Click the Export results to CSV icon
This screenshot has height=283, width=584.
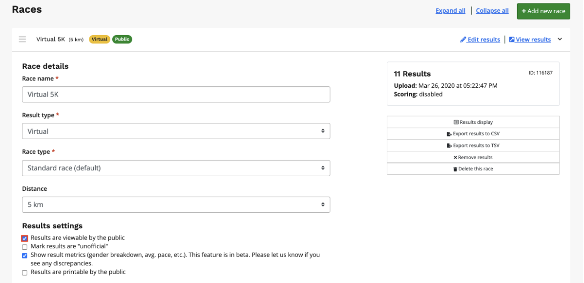tap(449, 134)
